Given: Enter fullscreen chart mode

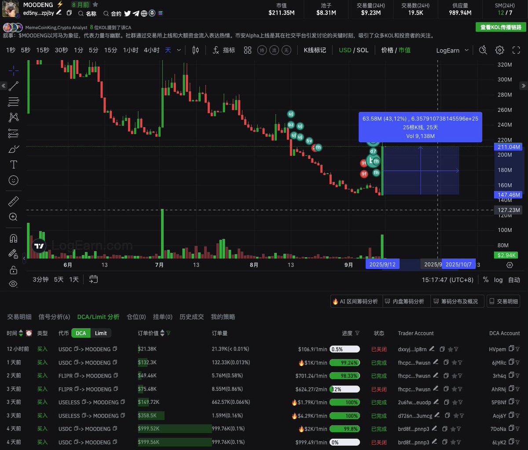Looking at the screenshot, I should 516,50.
